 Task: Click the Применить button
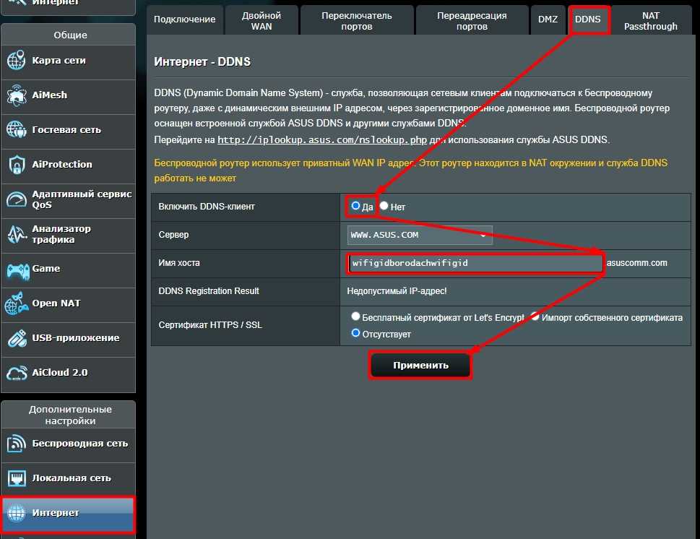pos(420,366)
